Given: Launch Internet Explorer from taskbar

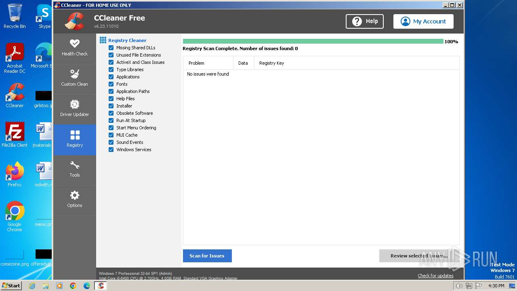Looking at the screenshot, I should [32, 286].
